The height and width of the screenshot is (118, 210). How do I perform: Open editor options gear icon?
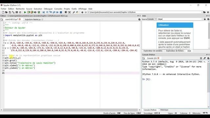pos(139,19)
